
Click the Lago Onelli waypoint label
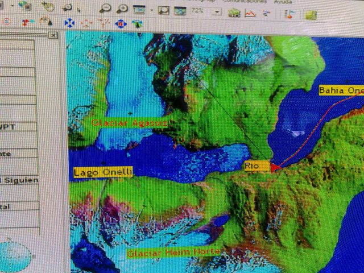(x=103, y=172)
